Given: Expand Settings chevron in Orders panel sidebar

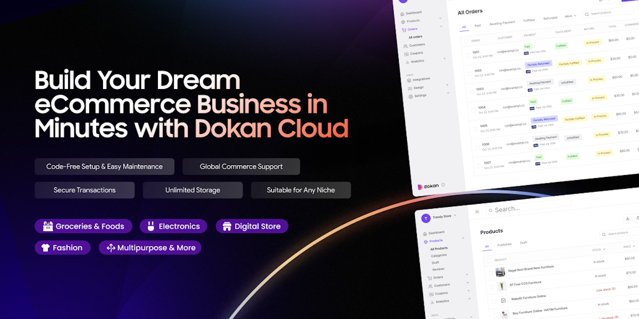Looking at the screenshot, I should coord(448,93).
